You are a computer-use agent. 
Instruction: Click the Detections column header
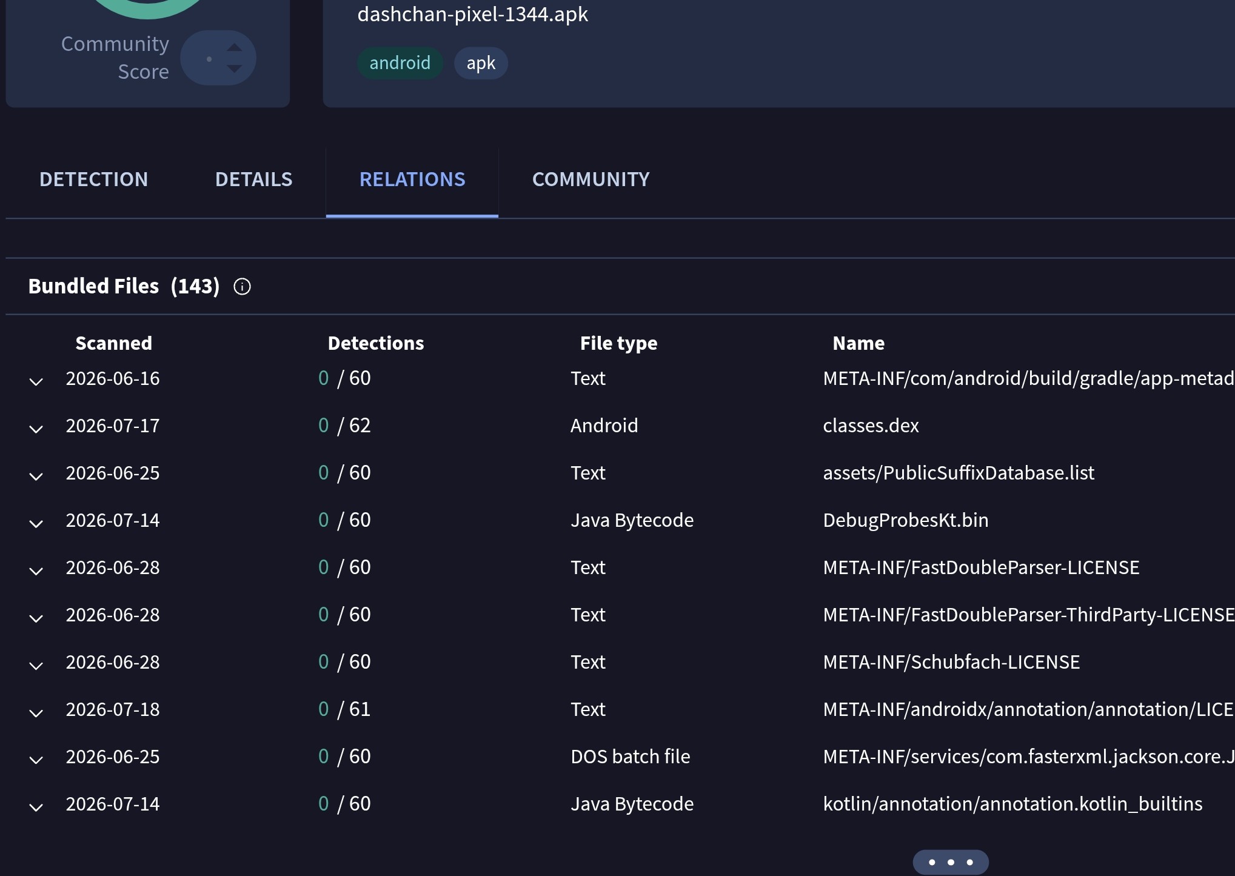(376, 343)
